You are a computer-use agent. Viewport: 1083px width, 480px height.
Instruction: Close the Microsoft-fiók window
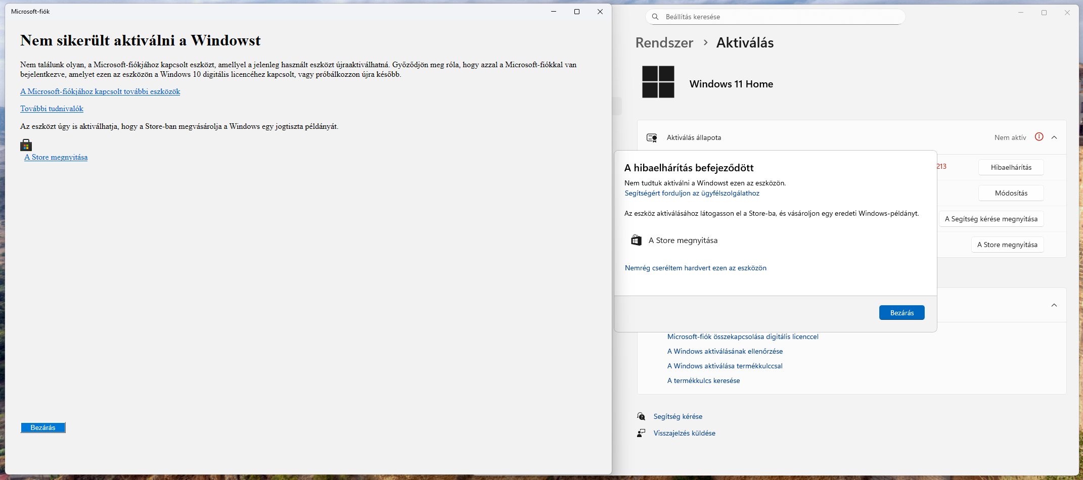click(600, 12)
